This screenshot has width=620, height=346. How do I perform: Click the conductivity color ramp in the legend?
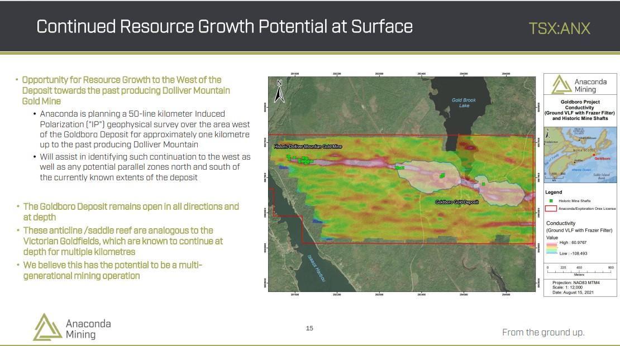552,248
